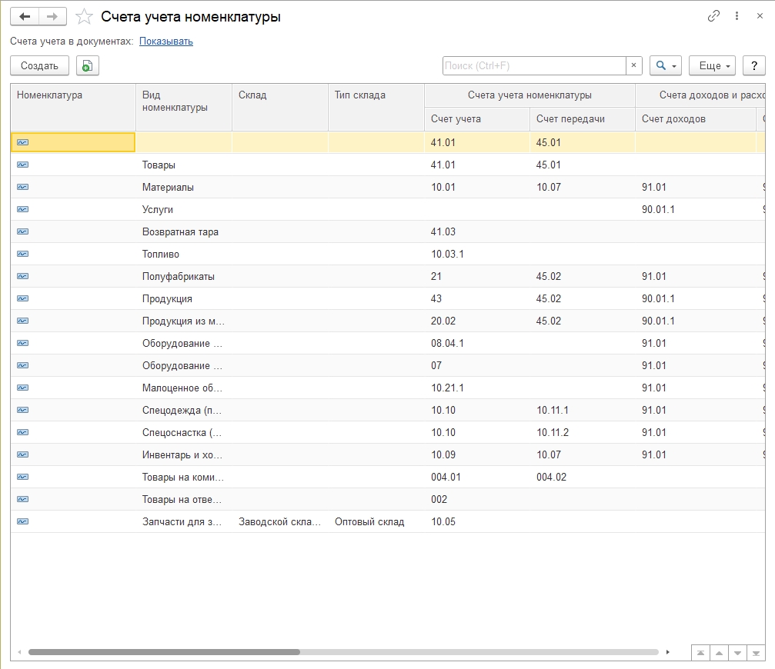The height and width of the screenshot is (669, 775).
Task: Move up one row with the up arrow
Action: (719, 653)
